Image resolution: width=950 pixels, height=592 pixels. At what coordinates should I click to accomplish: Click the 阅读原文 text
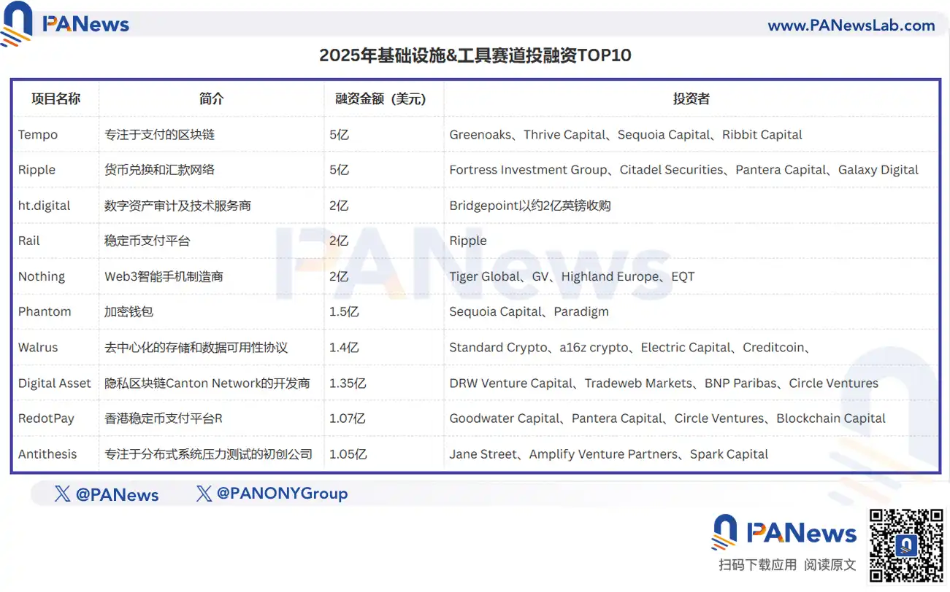tap(830, 565)
